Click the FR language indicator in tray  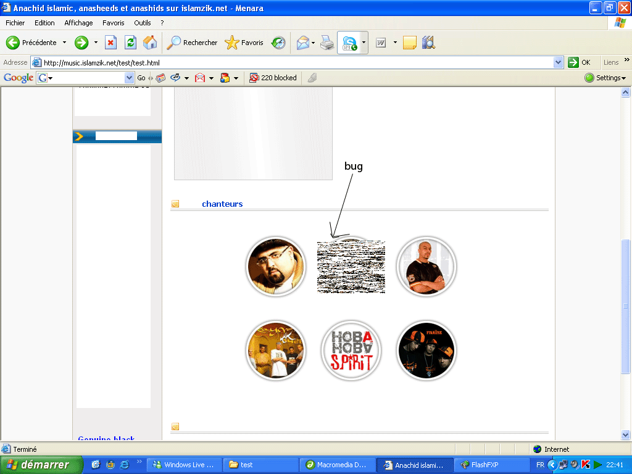pyautogui.click(x=540, y=465)
